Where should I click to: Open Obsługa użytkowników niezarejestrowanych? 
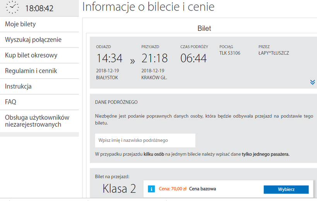(37, 121)
